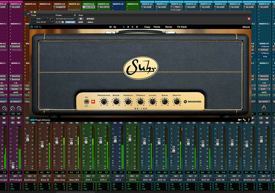Flip the amp On/Off toggle switch
This screenshot has width=275, height=193.
pos(86,101)
